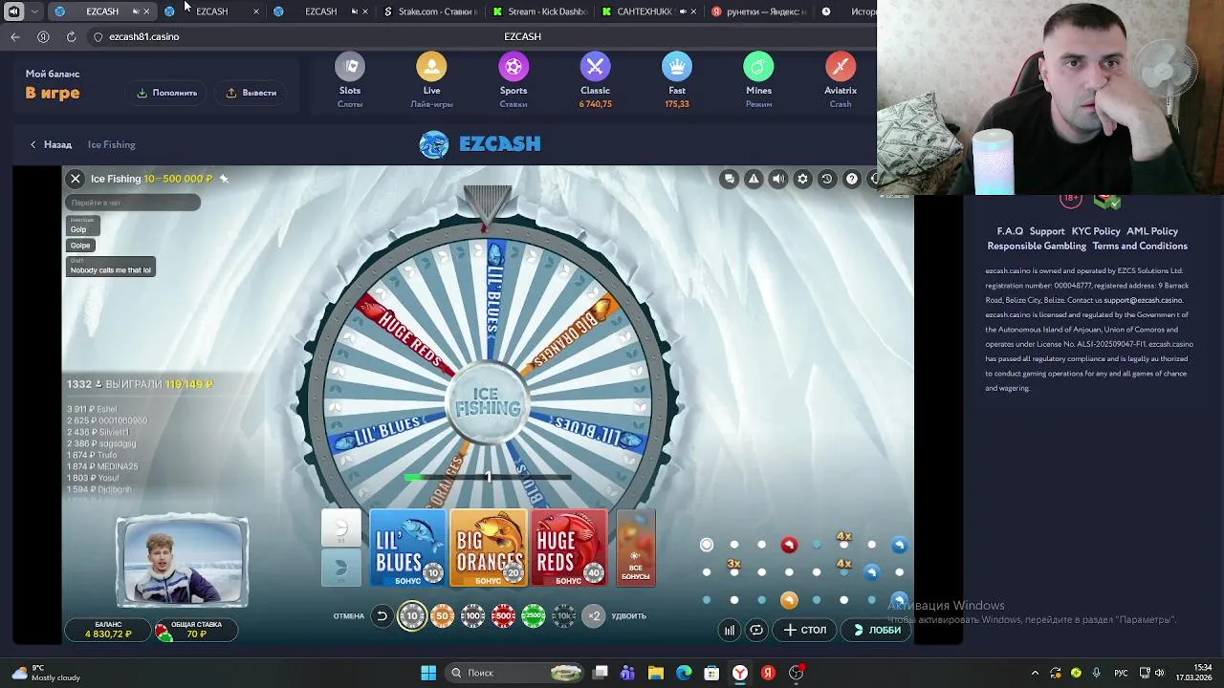Open the Mines game mode
The width and height of the screenshot is (1224, 688).
tap(758, 67)
